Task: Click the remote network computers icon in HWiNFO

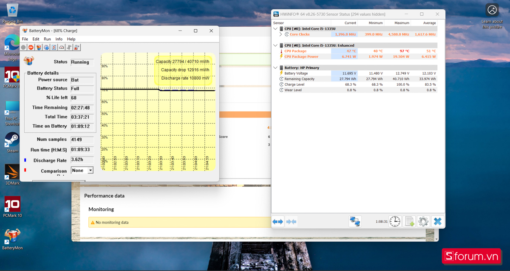Action: [355, 221]
